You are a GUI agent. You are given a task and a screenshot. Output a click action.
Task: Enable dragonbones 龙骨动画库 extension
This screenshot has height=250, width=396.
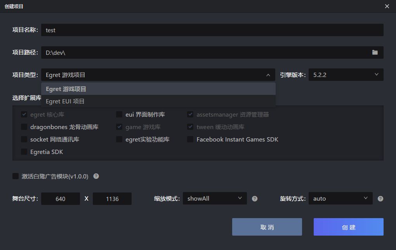coord(24,127)
